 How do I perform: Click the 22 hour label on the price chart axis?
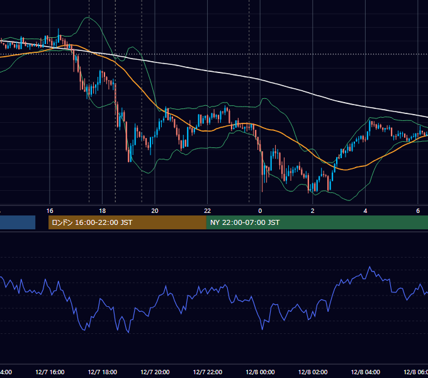pyautogui.click(x=208, y=211)
